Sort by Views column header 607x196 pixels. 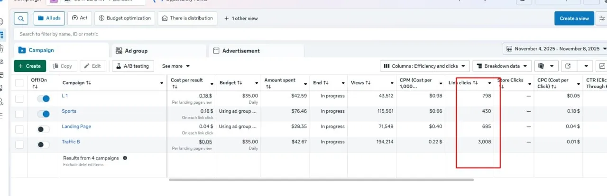[x=361, y=83]
